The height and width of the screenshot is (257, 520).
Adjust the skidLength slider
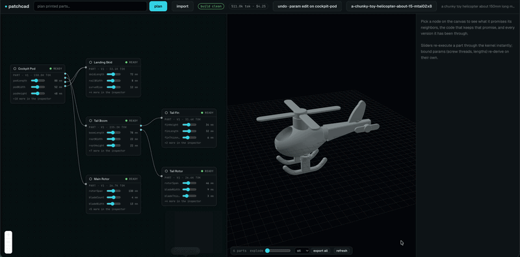tap(113, 74)
